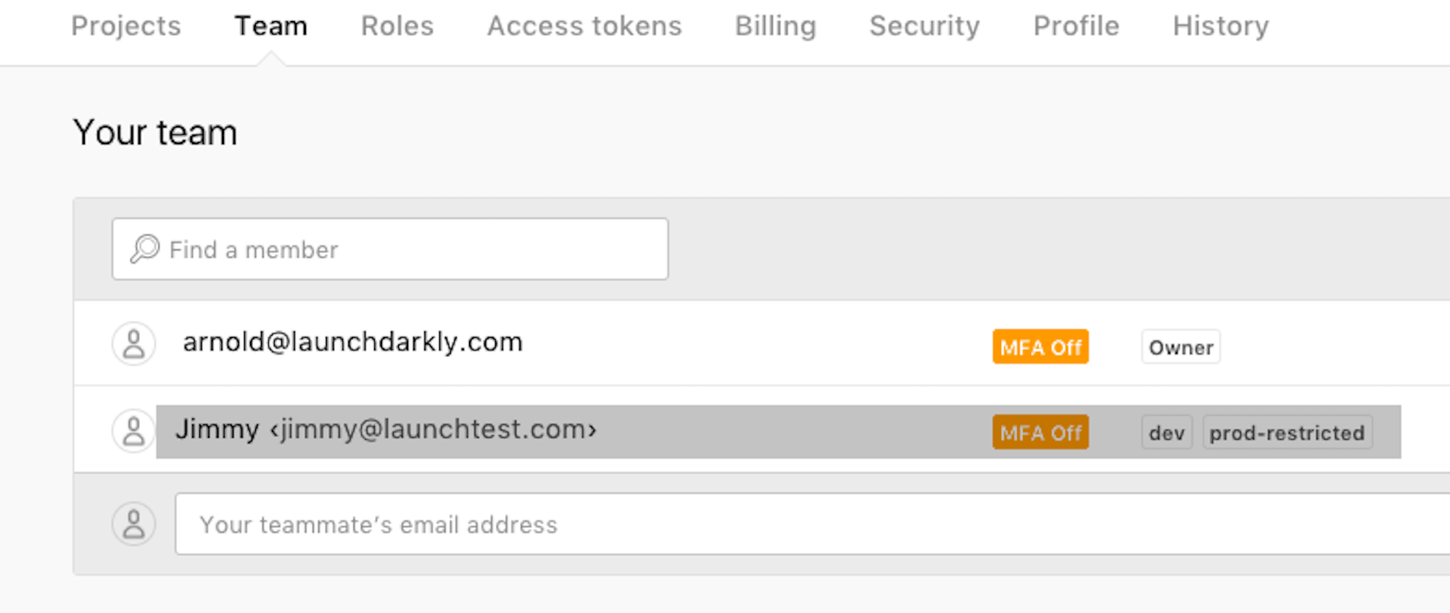This screenshot has width=1450, height=613.
Task: Click the dev role tag on Jimmy
Action: click(x=1167, y=433)
